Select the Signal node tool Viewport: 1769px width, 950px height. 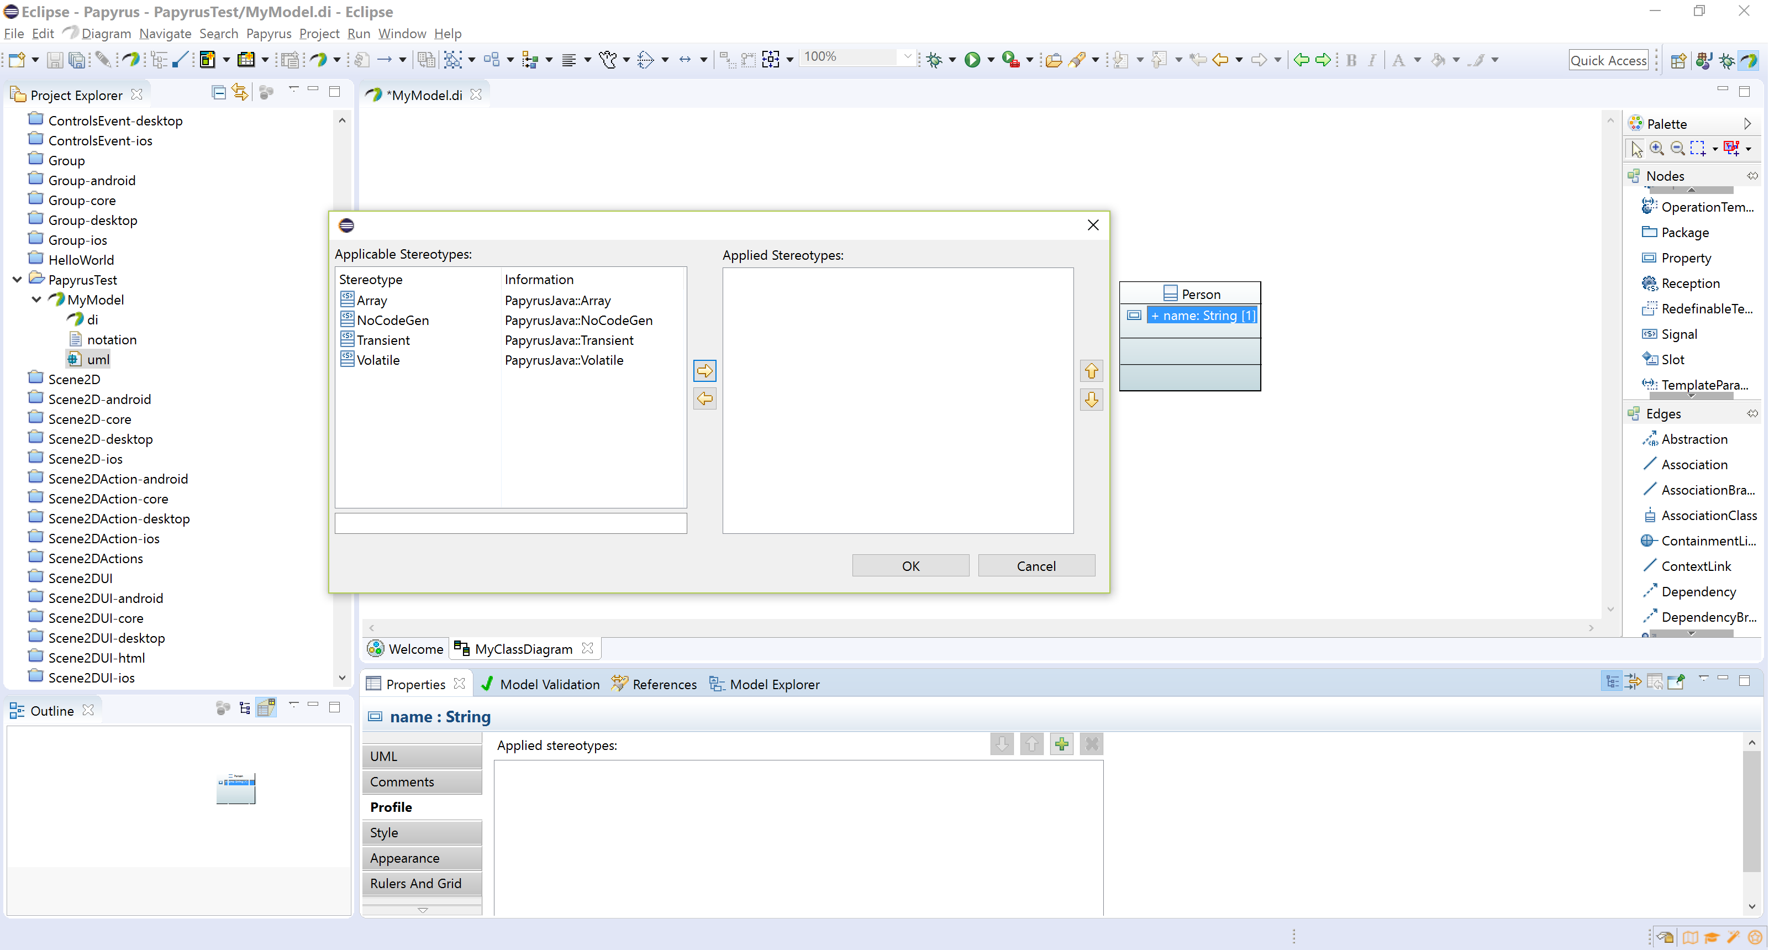point(1670,334)
